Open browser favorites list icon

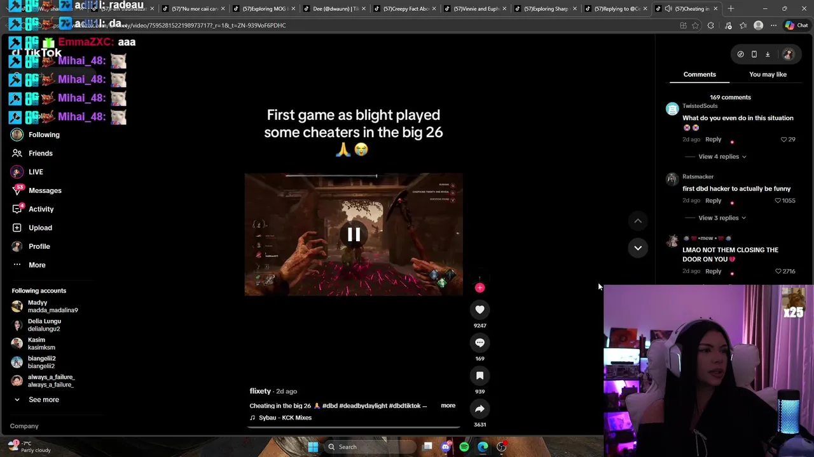point(743,25)
